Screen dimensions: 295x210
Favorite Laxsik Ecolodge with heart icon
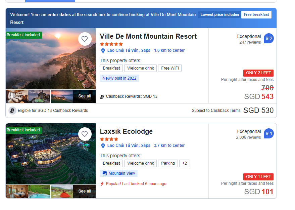click(x=85, y=134)
